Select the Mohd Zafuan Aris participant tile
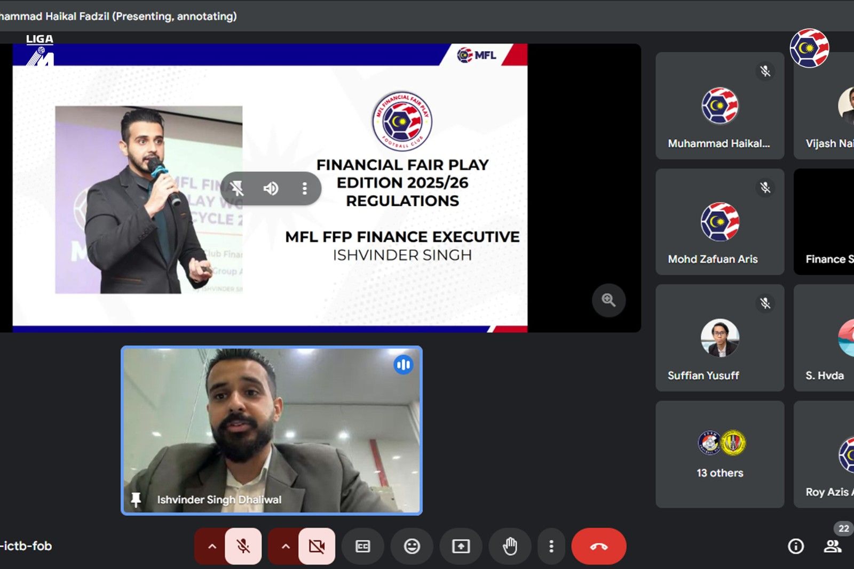 pos(720,222)
